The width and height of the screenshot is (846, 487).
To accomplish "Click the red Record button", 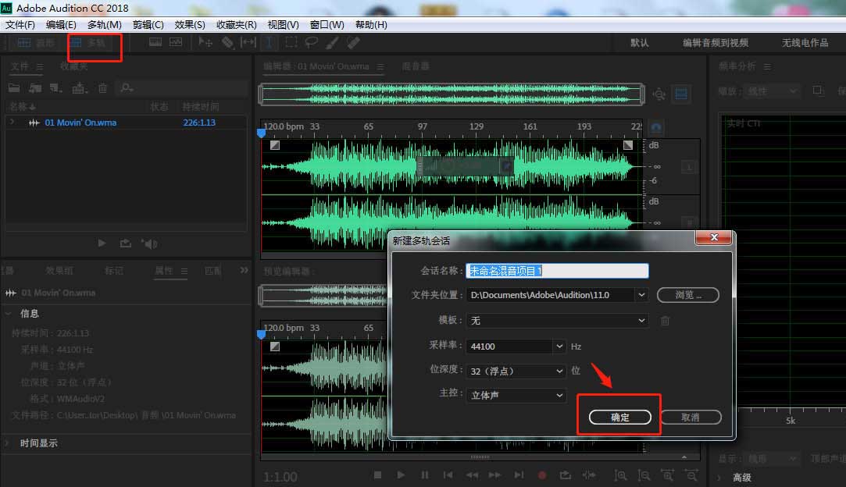I will [542, 475].
